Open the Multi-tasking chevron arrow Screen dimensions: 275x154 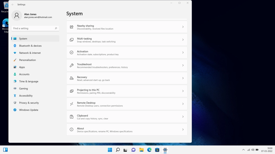(x=183, y=40)
